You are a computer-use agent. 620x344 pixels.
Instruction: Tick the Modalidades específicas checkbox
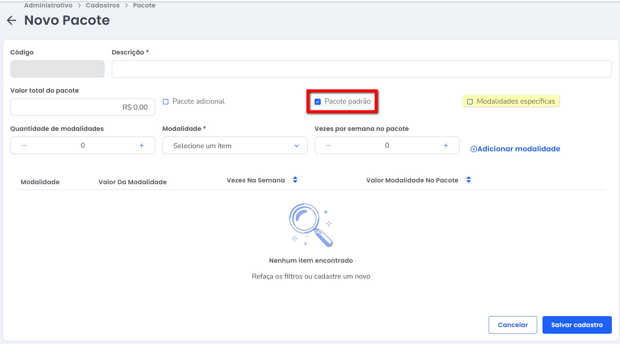(x=470, y=102)
